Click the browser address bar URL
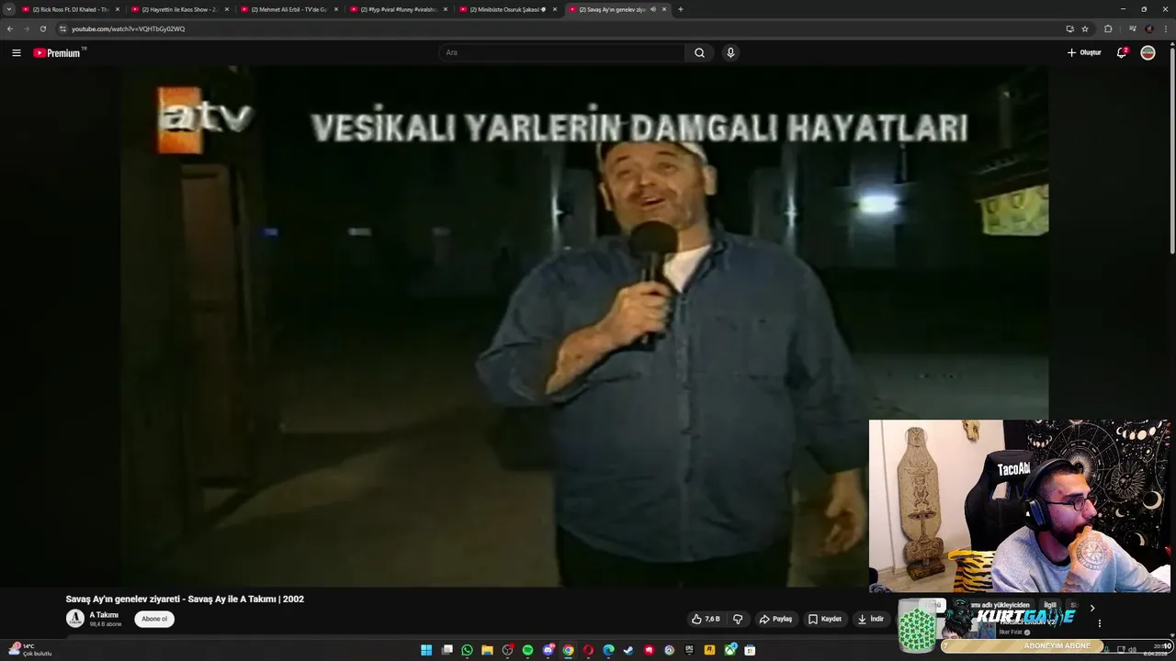Image resolution: width=1176 pixels, height=661 pixels. point(128,28)
